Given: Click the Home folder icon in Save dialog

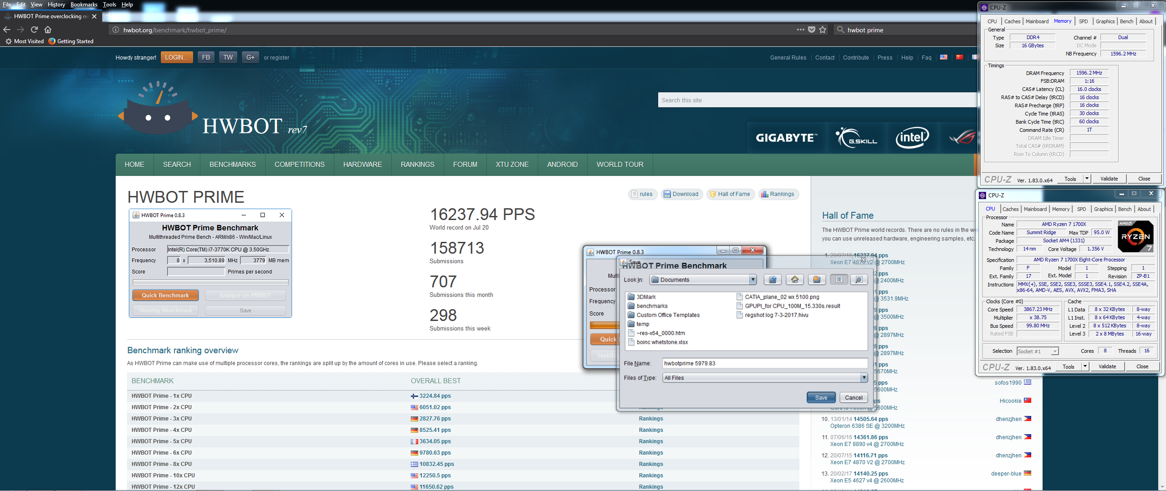Looking at the screenshot, I should tap(795, 280).
